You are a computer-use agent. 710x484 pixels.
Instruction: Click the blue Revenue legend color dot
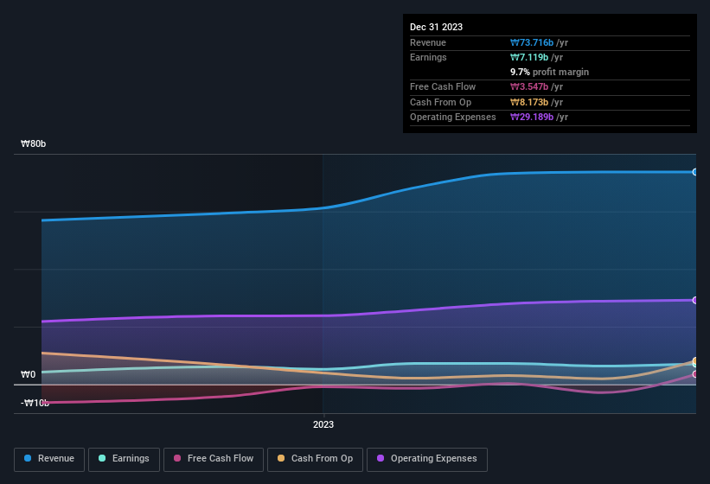pyautogui.click(x=28, y=458)
